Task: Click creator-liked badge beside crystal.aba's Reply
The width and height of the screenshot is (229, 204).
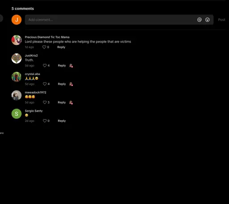Action: coord(71,84)
